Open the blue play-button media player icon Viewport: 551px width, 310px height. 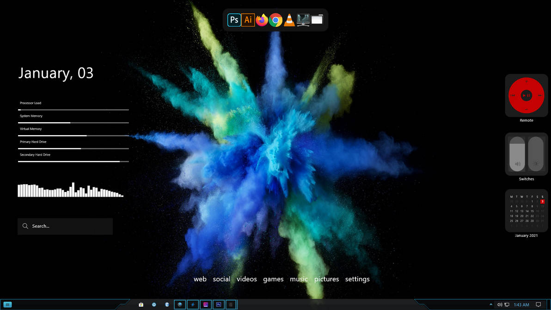154,305
